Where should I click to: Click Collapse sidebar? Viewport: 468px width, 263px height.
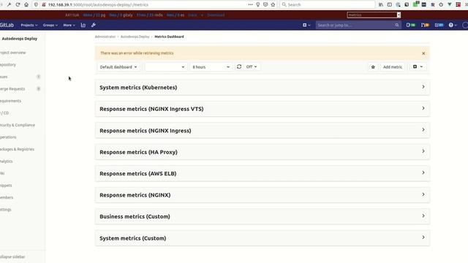tap(12, 256)
